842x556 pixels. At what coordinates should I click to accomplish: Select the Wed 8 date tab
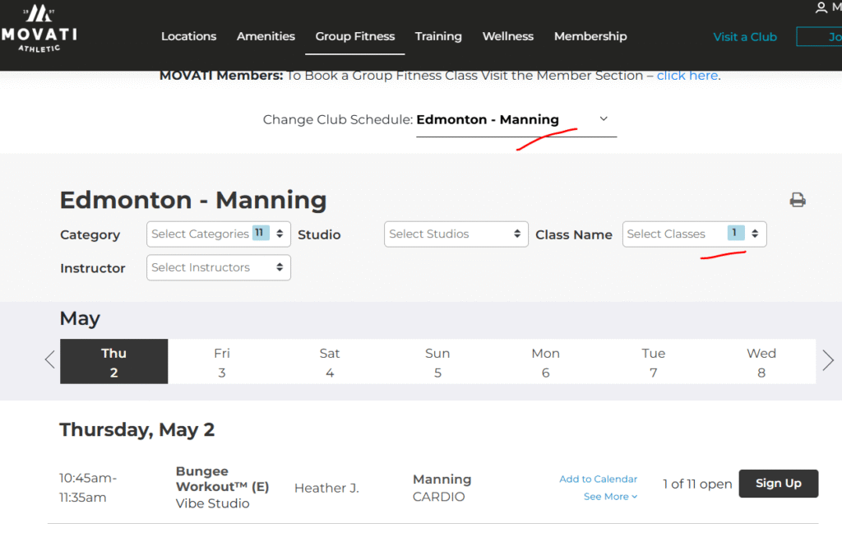click(761, 362)
